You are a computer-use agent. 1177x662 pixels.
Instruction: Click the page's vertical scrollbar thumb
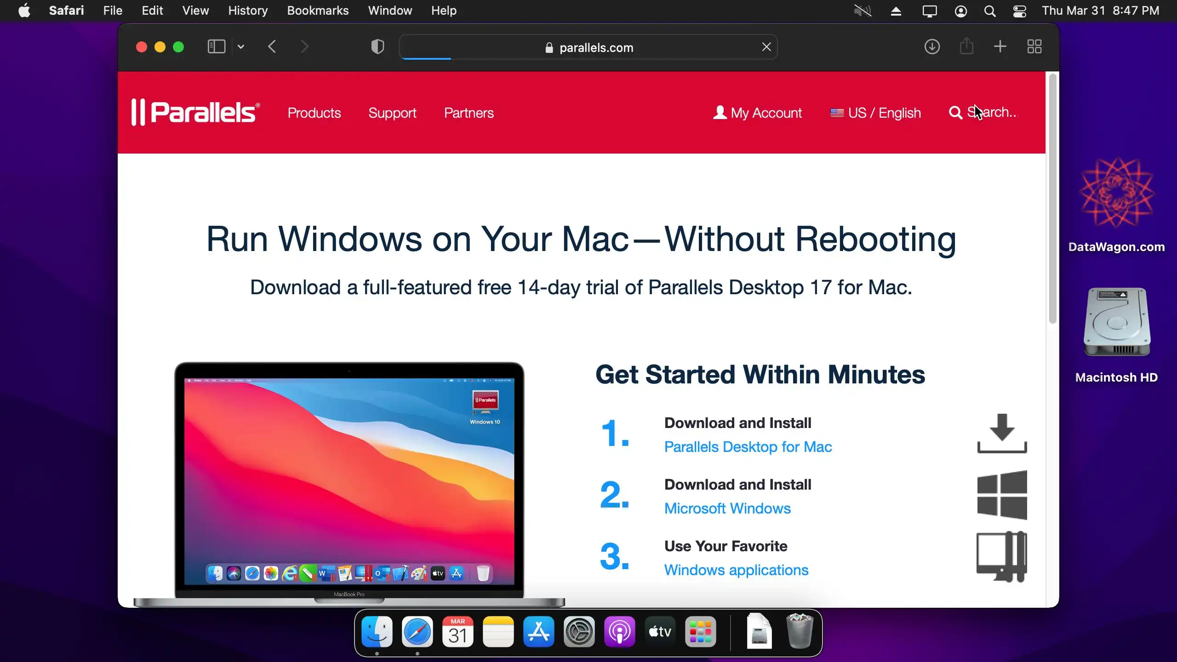(1052, 198)
